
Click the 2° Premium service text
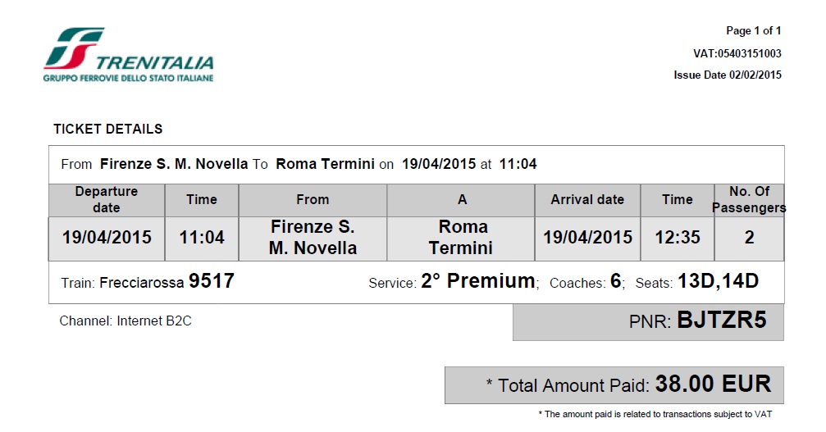tap(477, 281)
